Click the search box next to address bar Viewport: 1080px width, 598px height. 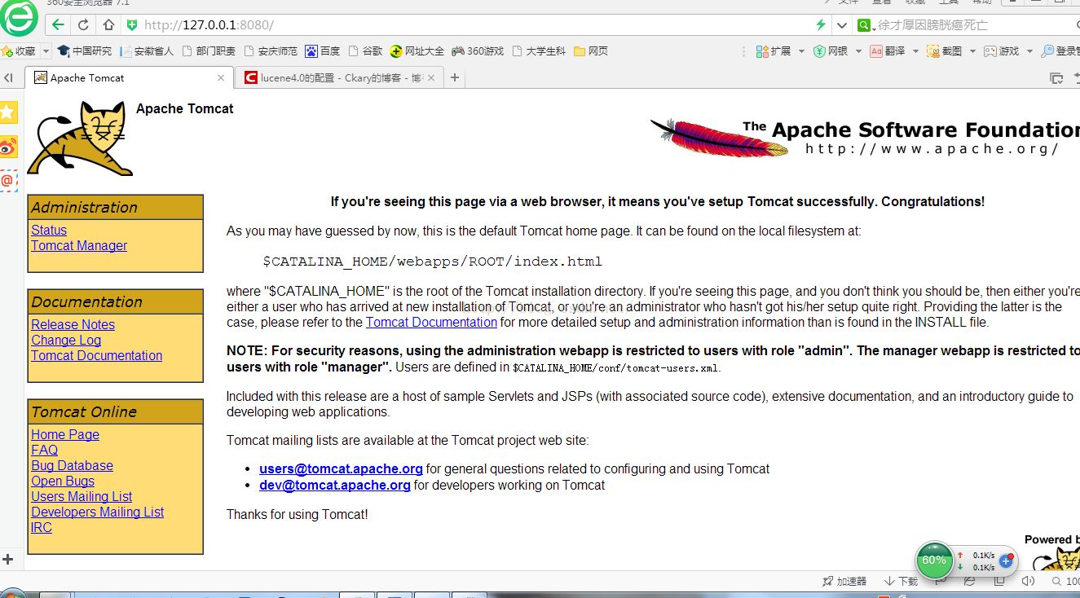978,25
